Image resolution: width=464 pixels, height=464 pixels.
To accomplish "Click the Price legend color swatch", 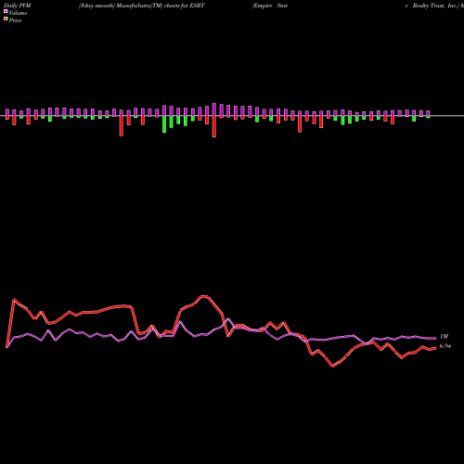I will coord(6,19).
